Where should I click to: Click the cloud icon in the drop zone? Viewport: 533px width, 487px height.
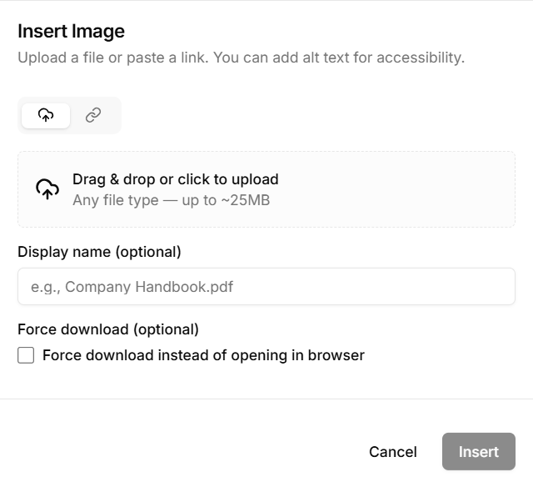pyautogui.click(x=47, y=189)
